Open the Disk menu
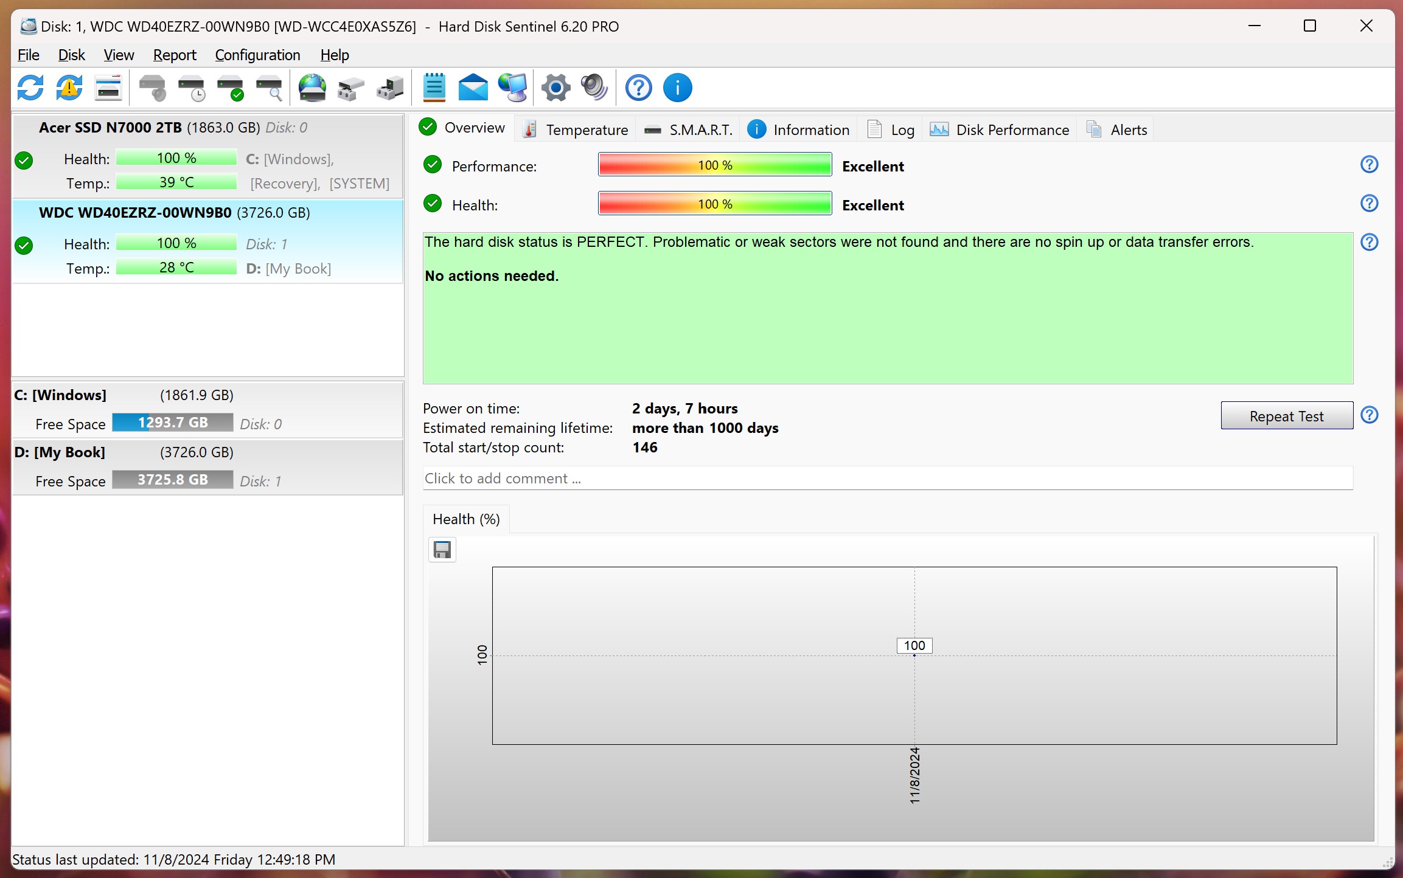The image size is (1403, 878). 71,55
